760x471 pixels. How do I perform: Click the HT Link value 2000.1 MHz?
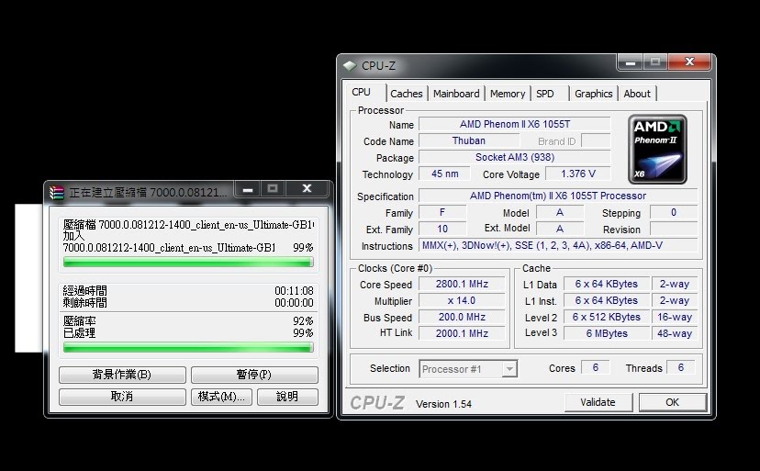(x=462, y=333)
